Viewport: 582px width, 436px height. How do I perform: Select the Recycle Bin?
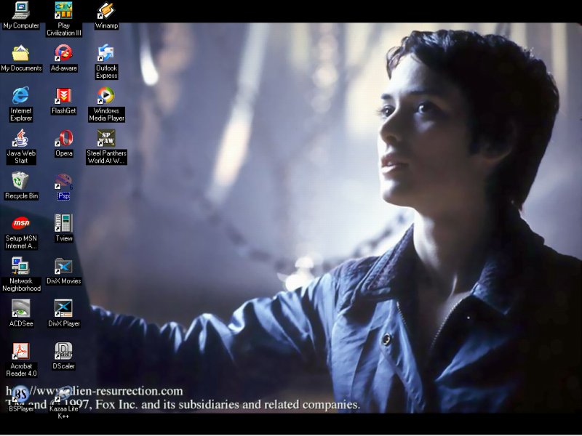coord(21,180)
